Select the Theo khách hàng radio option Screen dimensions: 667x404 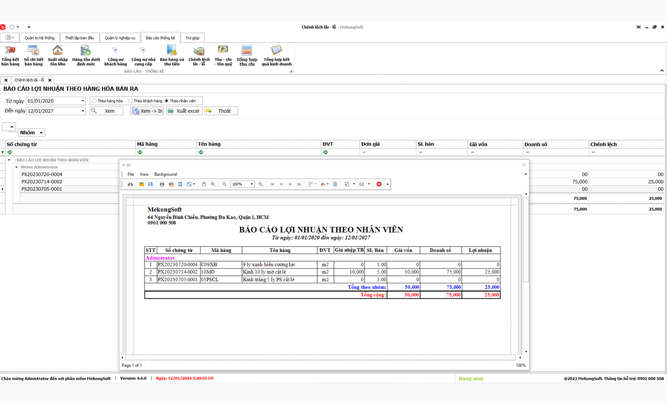pyautogui.click(x=130, y=101)
